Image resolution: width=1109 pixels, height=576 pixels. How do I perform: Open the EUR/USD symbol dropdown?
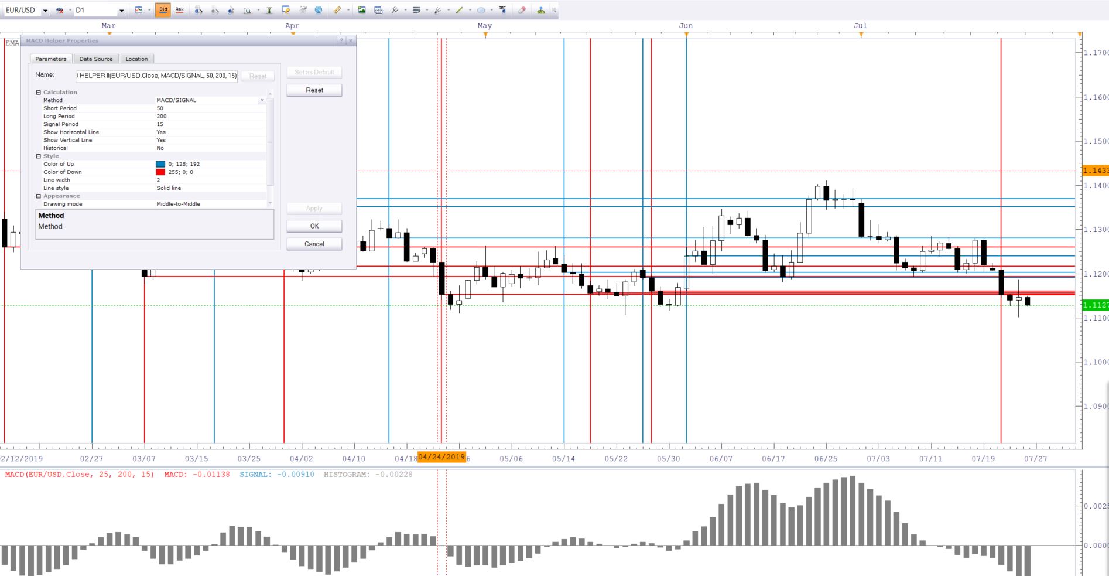pos(45,11)
